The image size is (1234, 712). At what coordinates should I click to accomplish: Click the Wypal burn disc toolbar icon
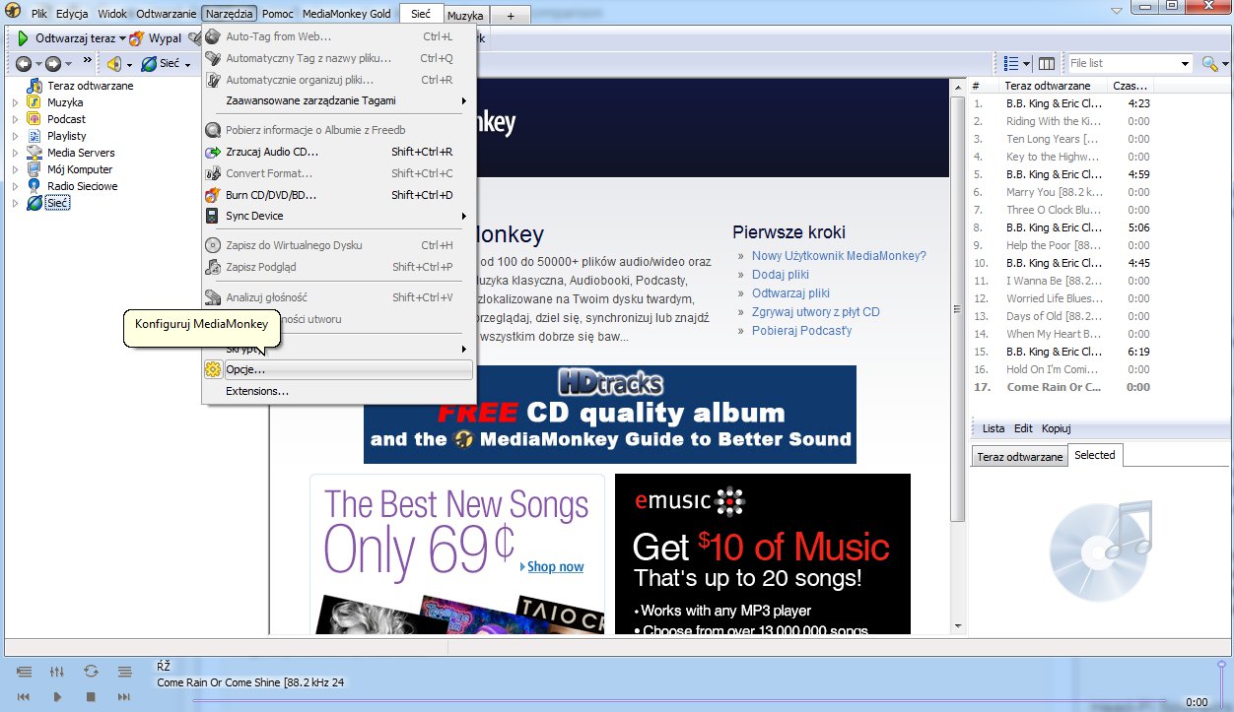tap(136, 38)
